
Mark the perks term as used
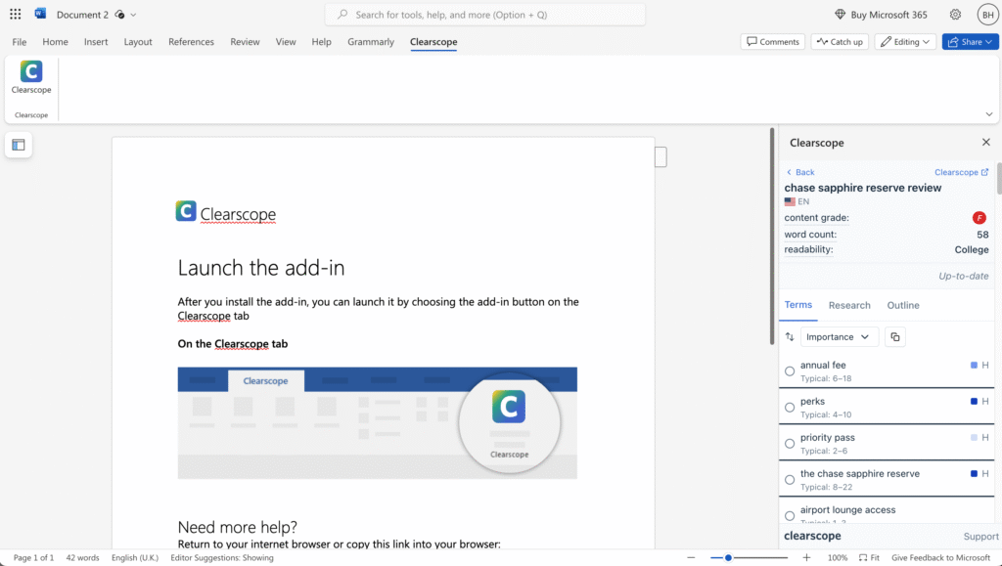tap(790, 407)
